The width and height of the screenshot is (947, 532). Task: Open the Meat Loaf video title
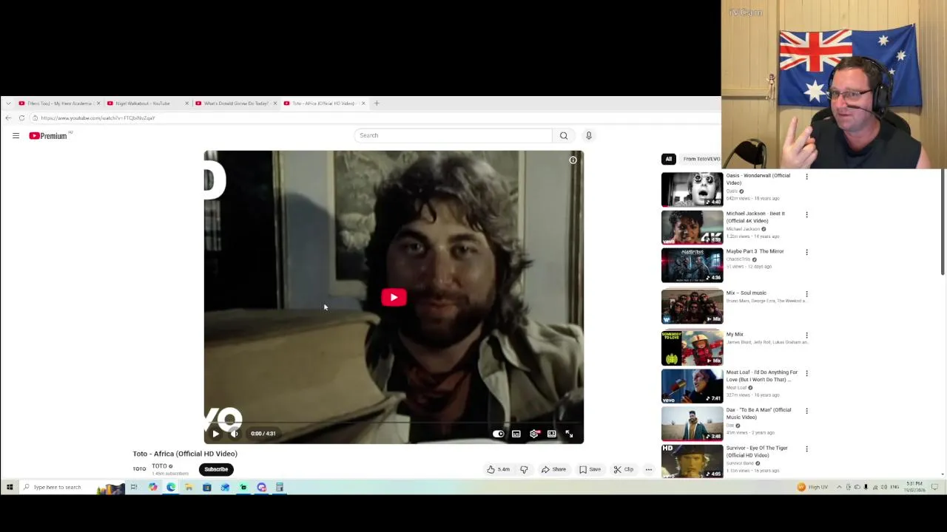click(762, 376)
